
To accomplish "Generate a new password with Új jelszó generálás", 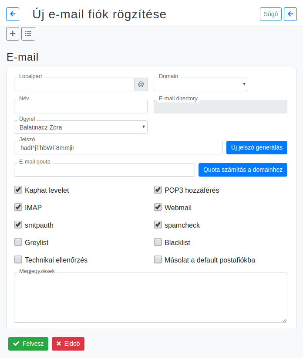I will tap(257, 147).
